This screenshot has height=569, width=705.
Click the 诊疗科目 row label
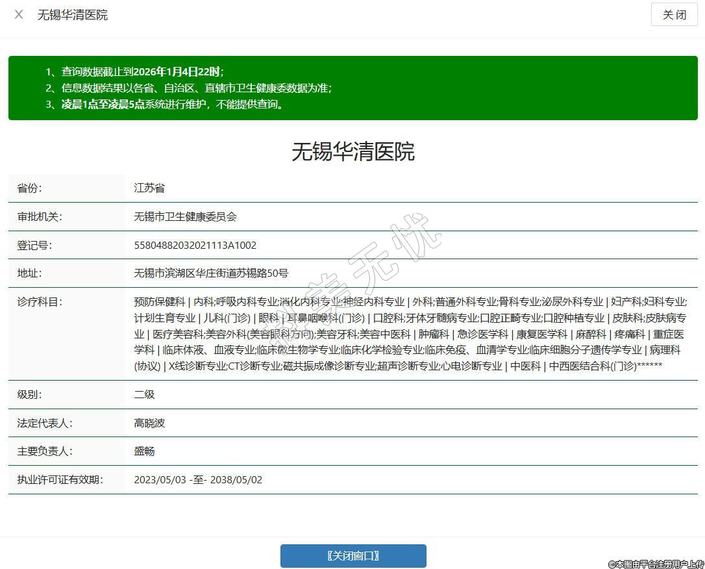coord(39,301)
